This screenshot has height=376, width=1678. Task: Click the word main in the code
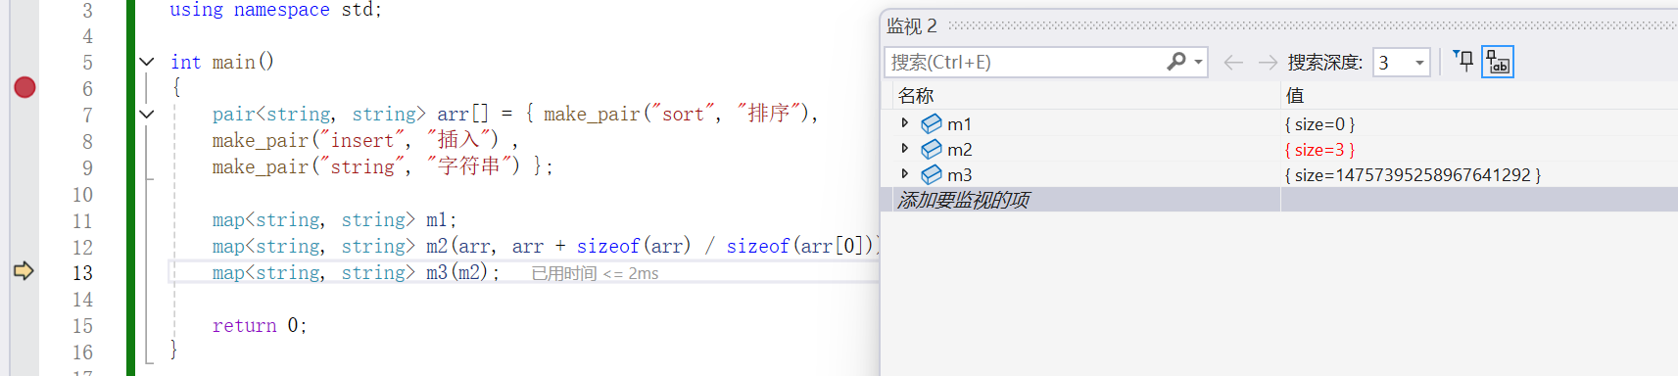click(233, 62)
